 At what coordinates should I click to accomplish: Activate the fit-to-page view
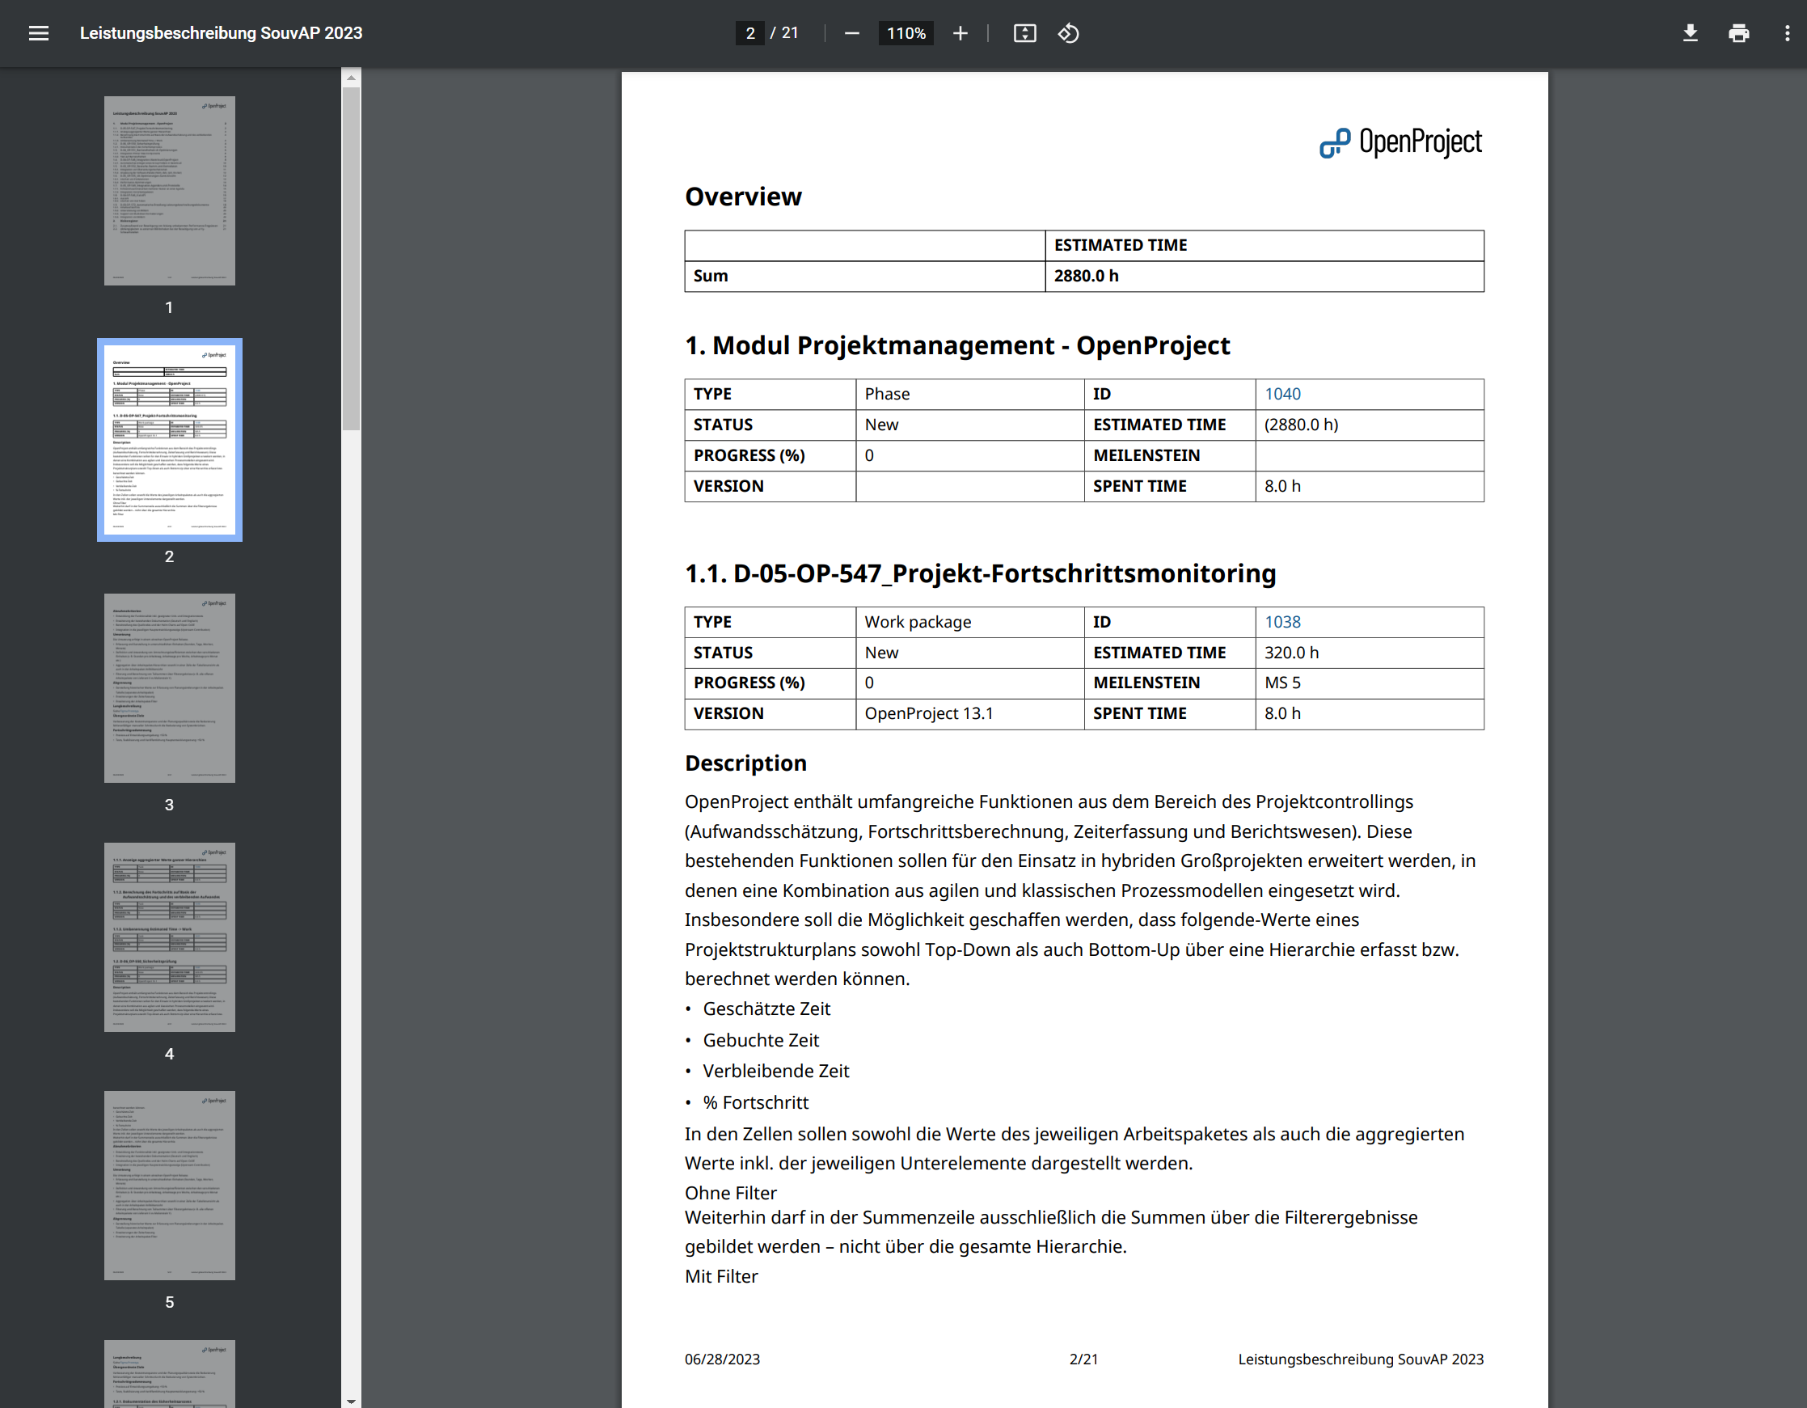1025,33
